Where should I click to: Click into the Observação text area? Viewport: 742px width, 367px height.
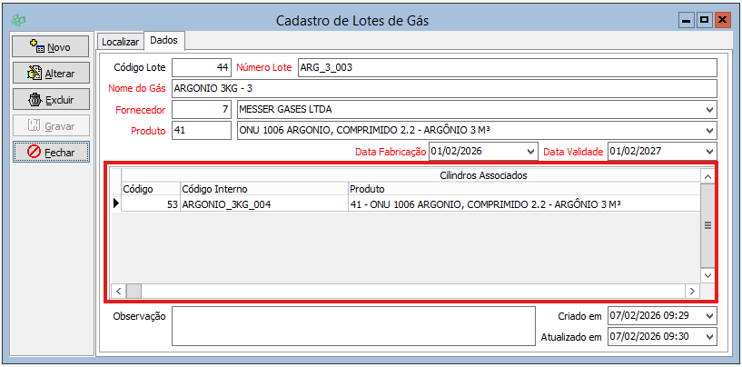(353, 326)
